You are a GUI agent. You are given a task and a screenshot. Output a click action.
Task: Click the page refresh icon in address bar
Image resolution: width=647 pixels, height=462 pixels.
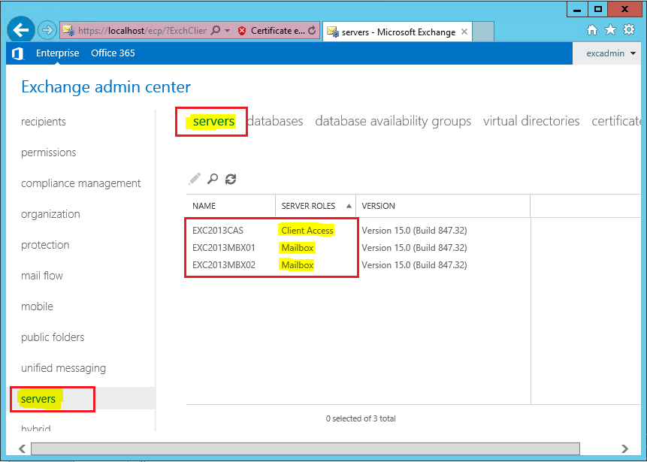pyautogui.click(x=312, y=31)
